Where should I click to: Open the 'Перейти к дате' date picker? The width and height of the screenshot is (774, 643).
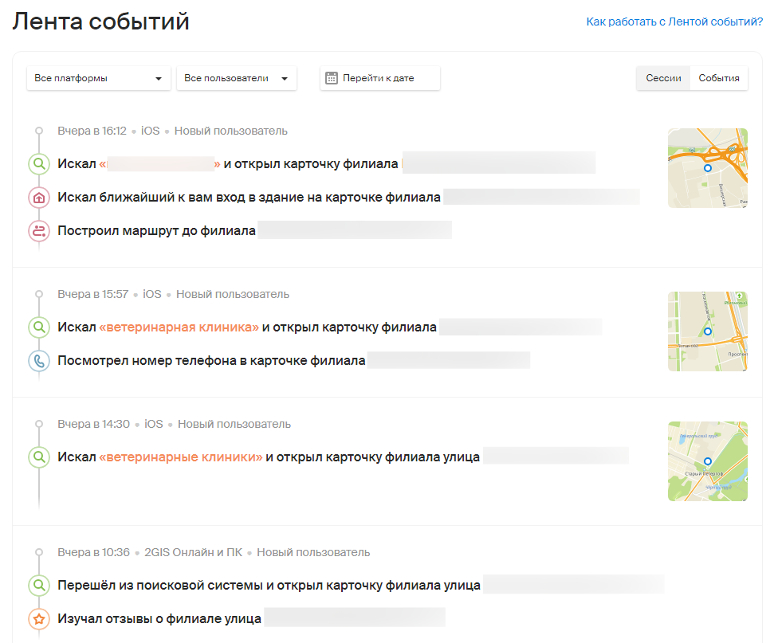(379, 78)
